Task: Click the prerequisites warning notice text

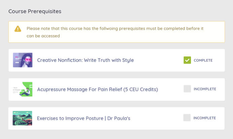Action: pos(115,32)
